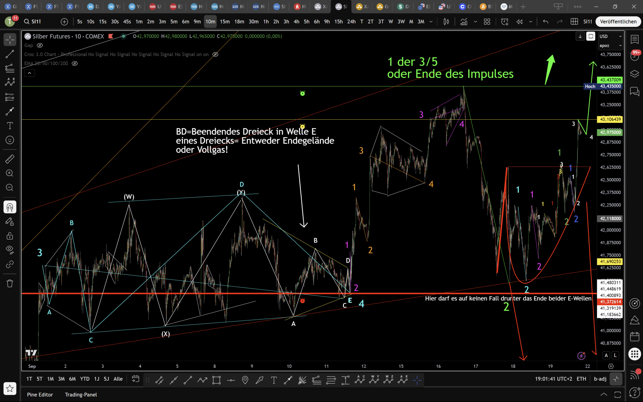Select the 15m timeframe button

click(x=225, y=22)
